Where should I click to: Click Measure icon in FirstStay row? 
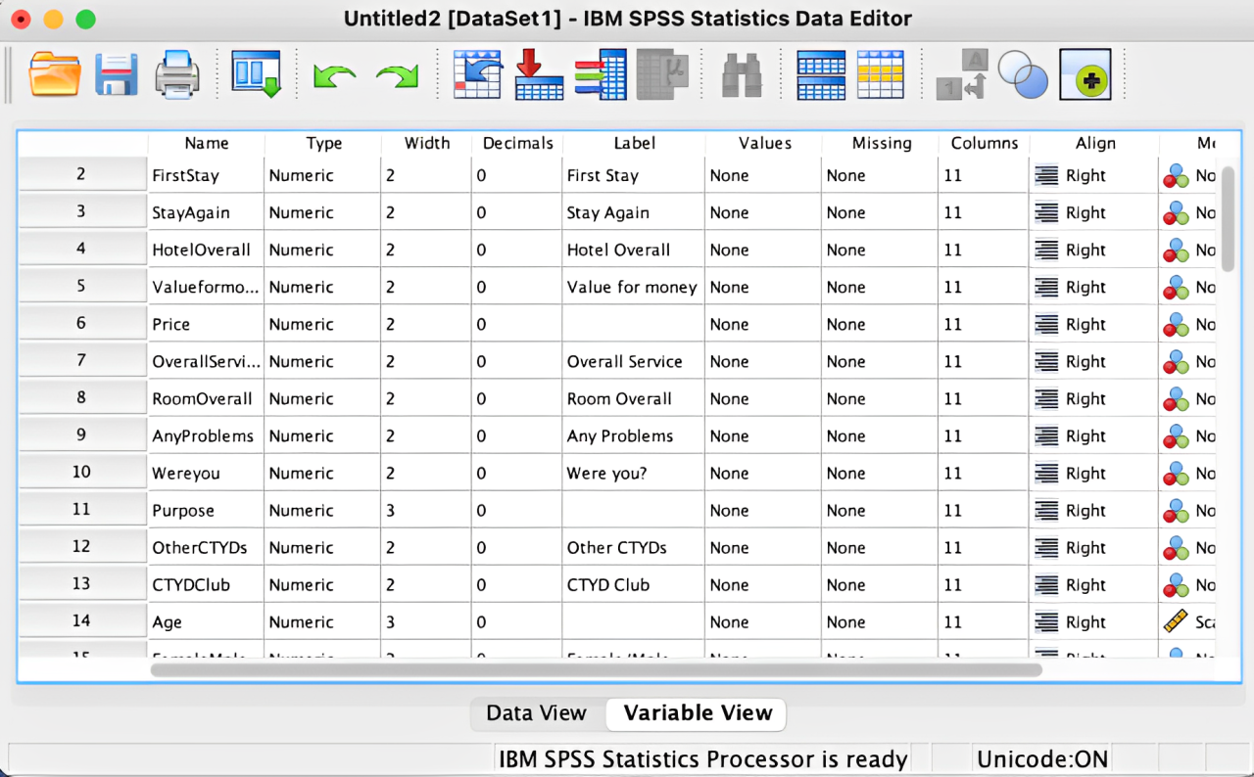click(1176, 176)
